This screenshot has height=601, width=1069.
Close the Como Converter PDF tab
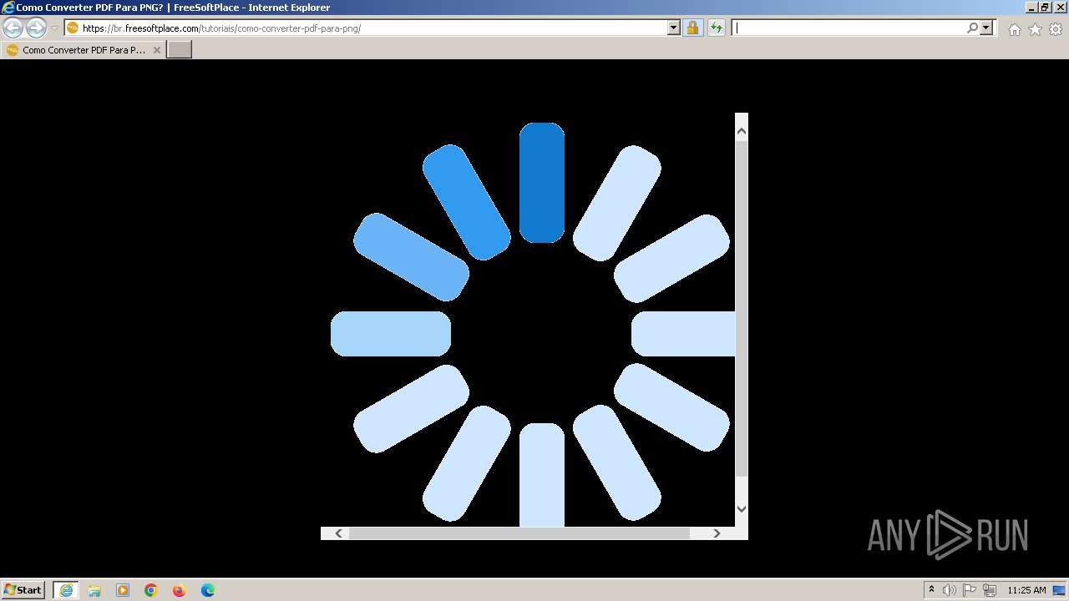pyautogui.click(x=156, y=50)
